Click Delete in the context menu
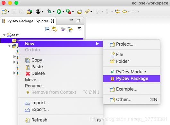Screen dimensions: 170x125 pyautogui.click(x=61, y=73)
